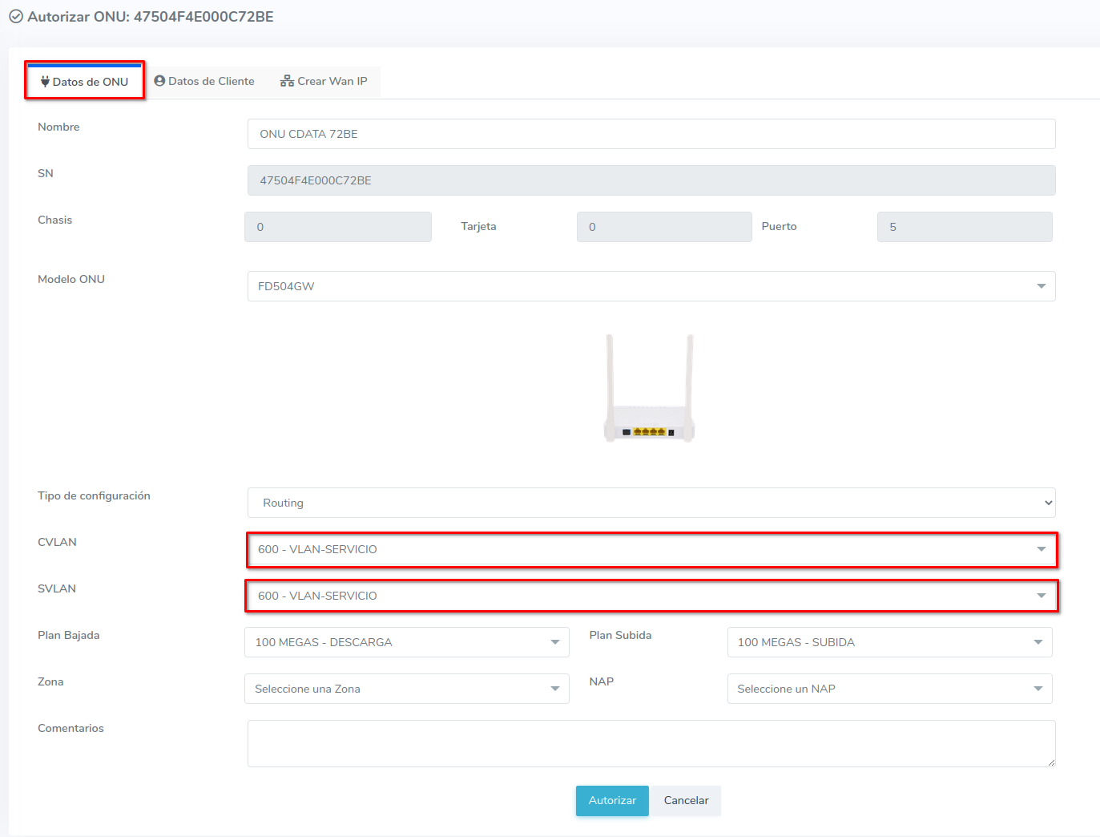Image resolution: width=1100 pixels, height=837 pixels.
Task: Open the Crear Wan IP tab
Action: [x=324, y=81]
